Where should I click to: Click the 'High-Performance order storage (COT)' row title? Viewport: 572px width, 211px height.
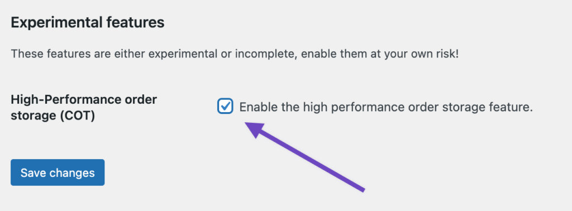pyautogui.click(x=84, y=108)
